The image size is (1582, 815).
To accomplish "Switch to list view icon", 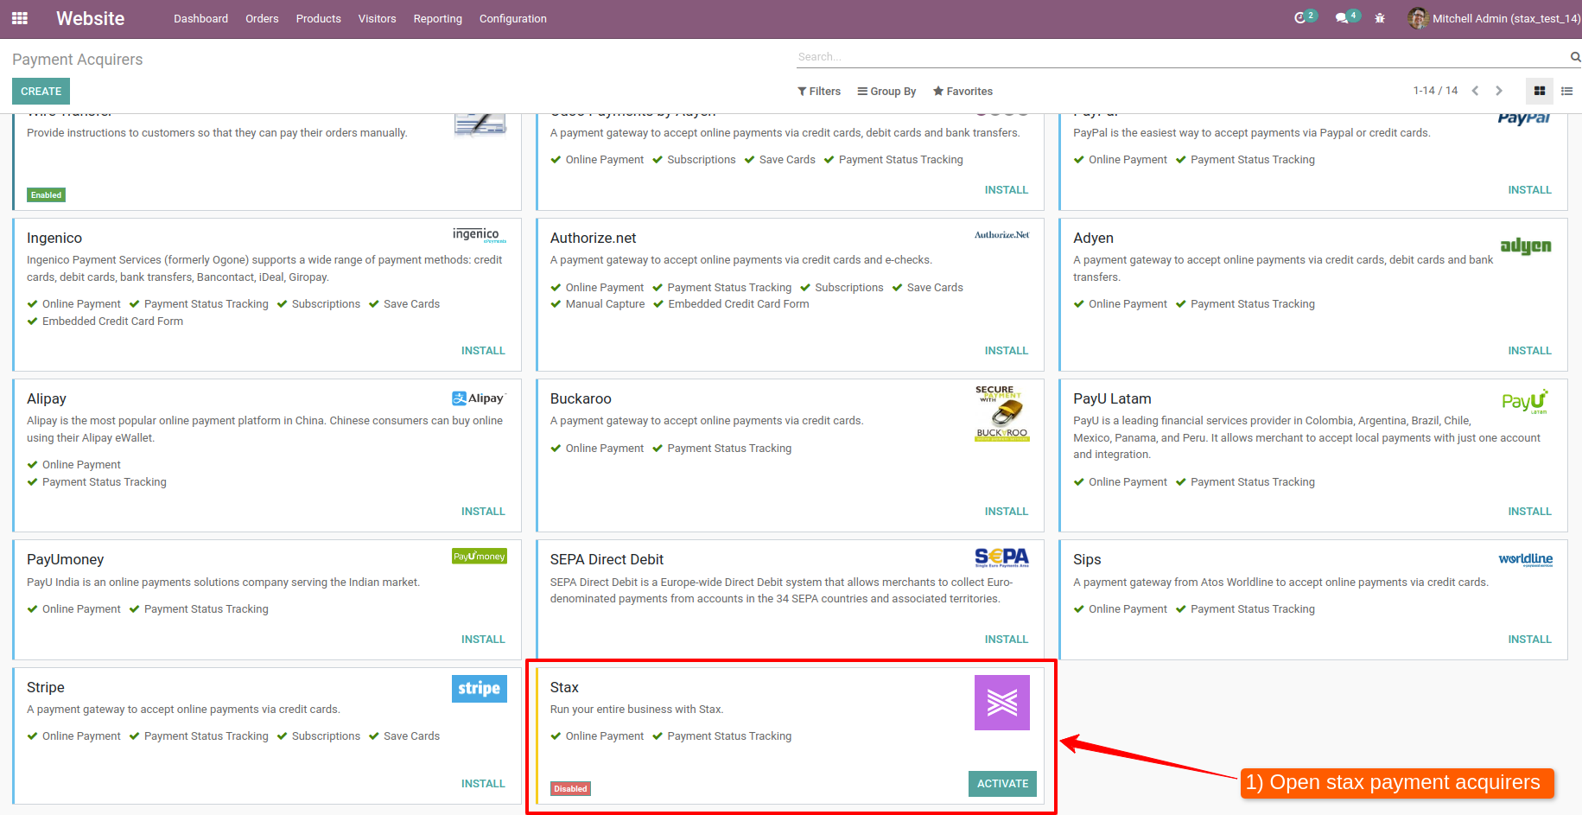I will (1566, 91).
